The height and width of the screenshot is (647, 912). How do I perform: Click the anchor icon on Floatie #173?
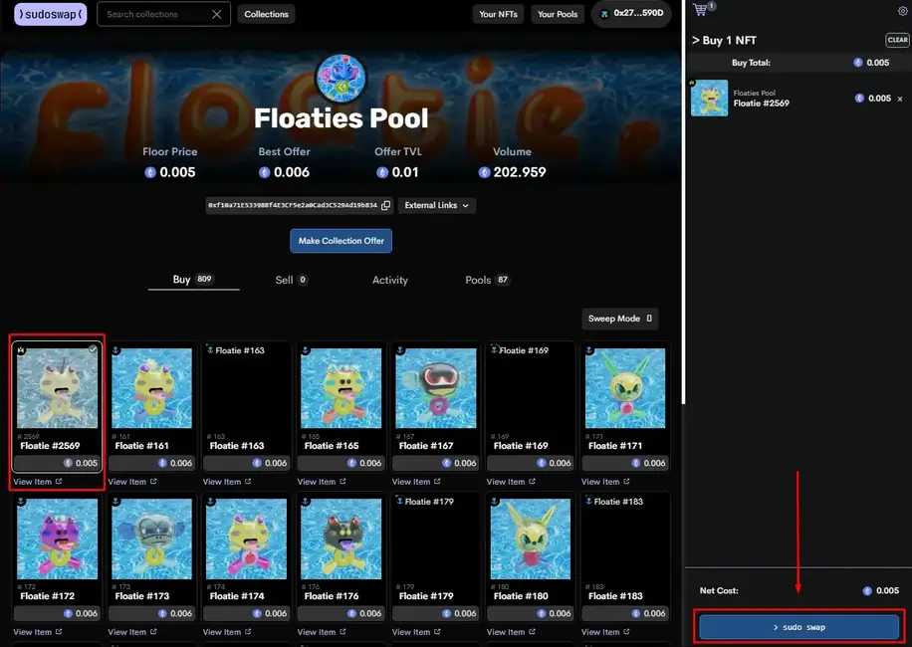115,501
